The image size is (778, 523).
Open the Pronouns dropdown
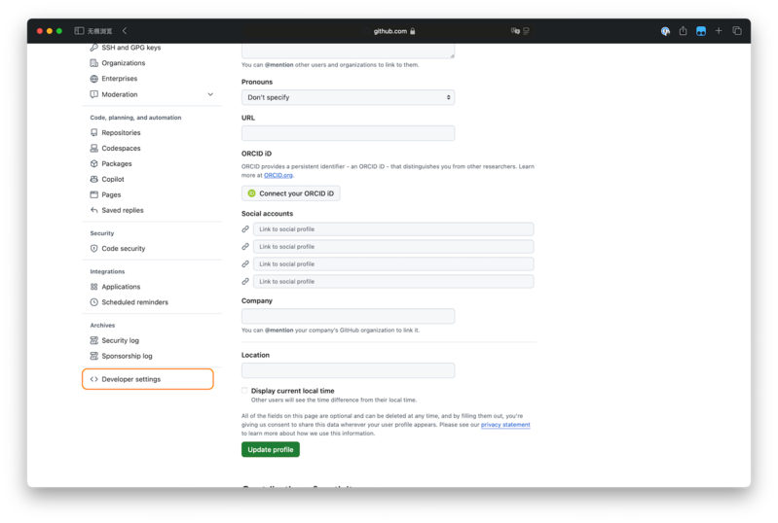(x=348, y=97)
